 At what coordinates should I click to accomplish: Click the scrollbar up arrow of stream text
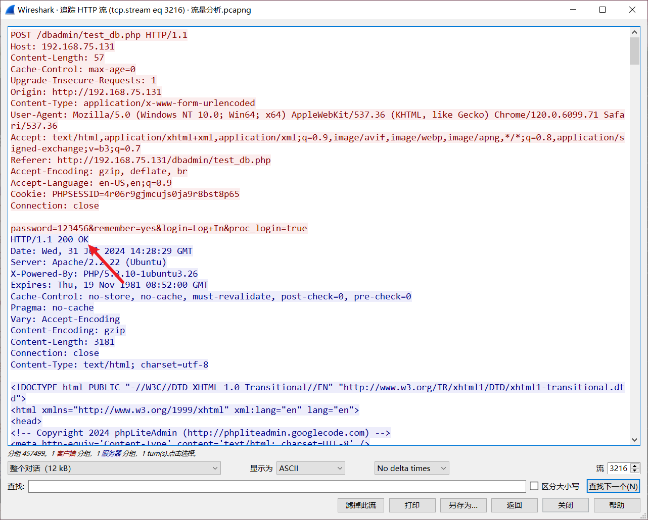635,32
